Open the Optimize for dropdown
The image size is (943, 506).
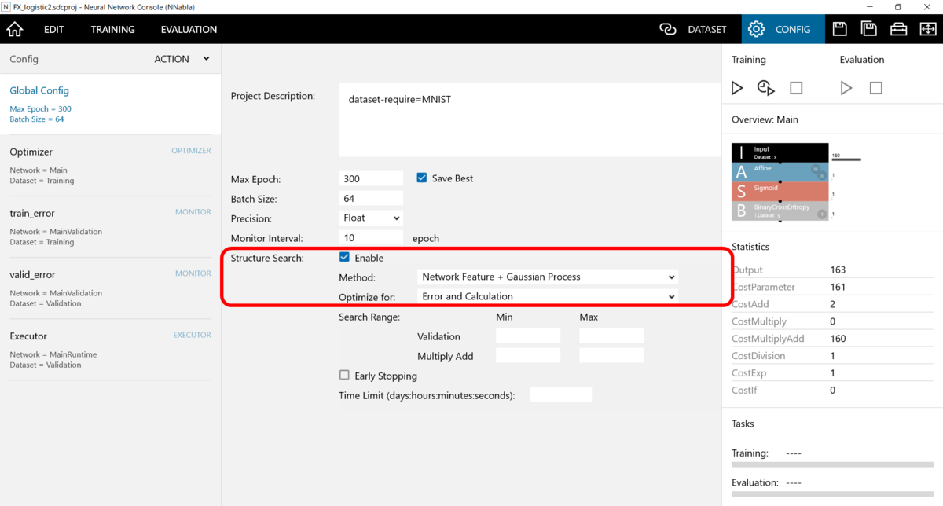point(547,296)
